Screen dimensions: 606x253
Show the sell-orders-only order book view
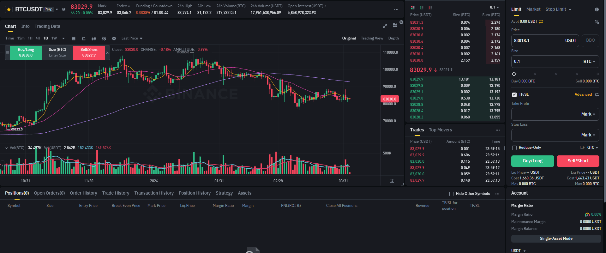click(430, 7)
